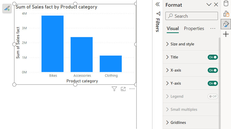Image resolution: width=231 pixels, height=129 pixels.
Task: Open focus mode icon below the chart
Action: coord(123,89)
